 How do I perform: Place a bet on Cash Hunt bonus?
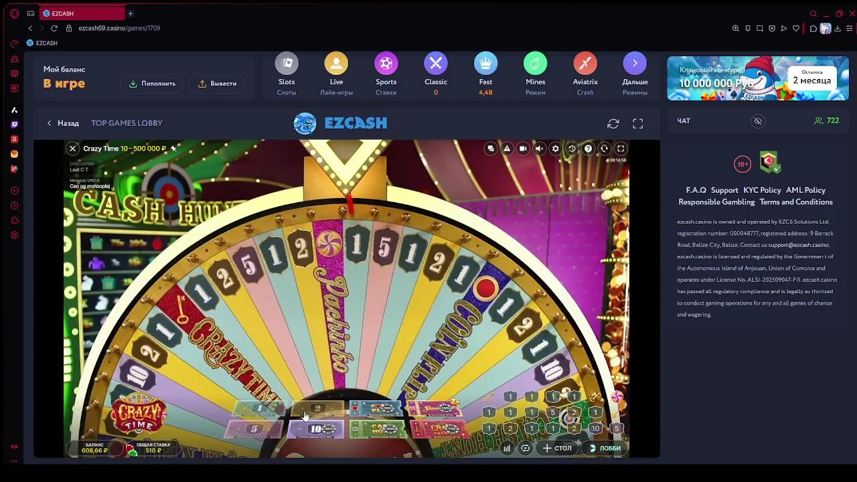[379, 429]
